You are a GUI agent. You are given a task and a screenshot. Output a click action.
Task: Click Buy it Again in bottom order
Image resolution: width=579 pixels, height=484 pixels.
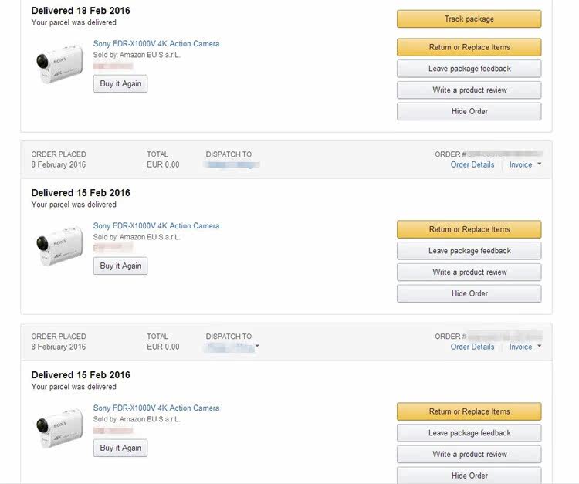click(120, 448)
